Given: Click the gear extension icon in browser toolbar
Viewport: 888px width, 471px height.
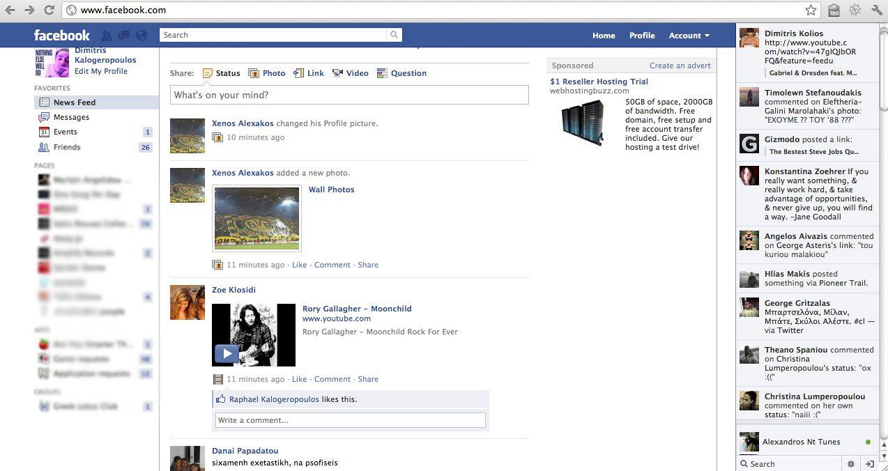Looking at the screenshot, I should (855, 10).
